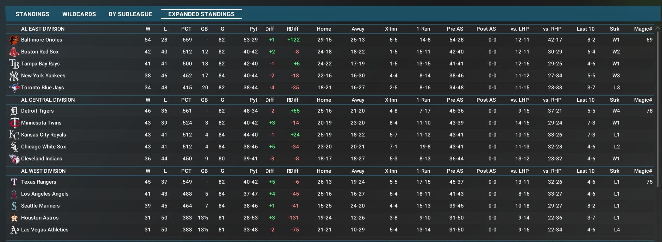The height and width of the screenshot is (242, 662).
Task: Open the Seattle Mariners team link
Action: (x=40, y=206)
